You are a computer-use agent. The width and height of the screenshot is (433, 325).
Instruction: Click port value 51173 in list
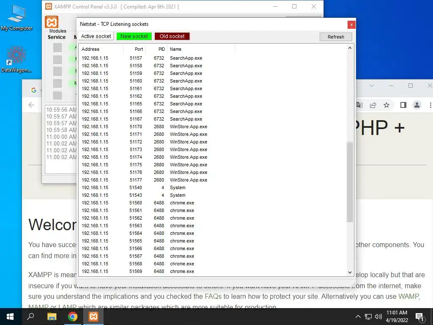136,149
